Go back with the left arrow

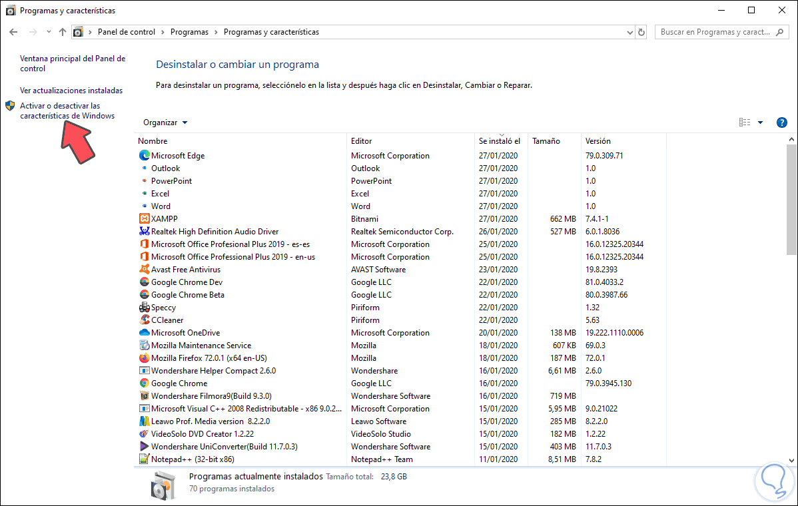tap(14, 32)
